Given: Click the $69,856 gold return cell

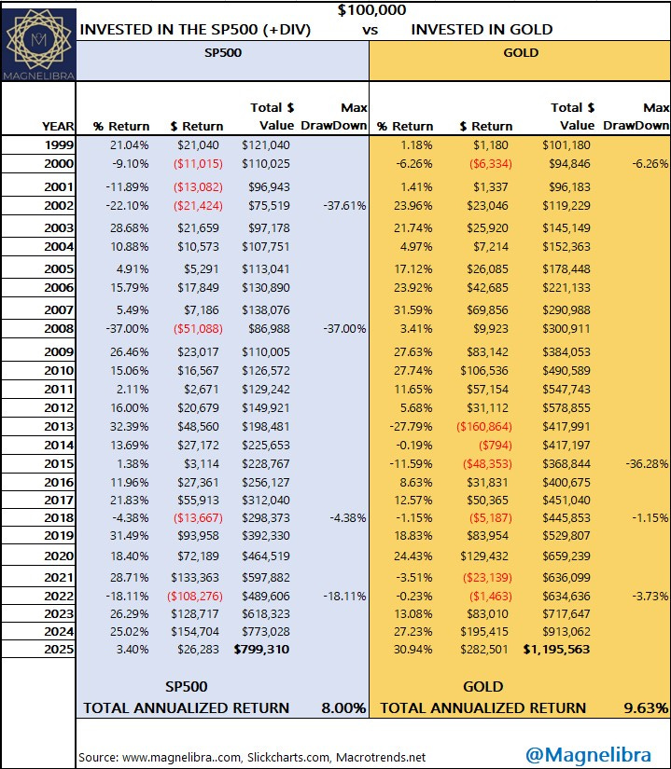Looking at the screenshot, I should coord(487,310).
